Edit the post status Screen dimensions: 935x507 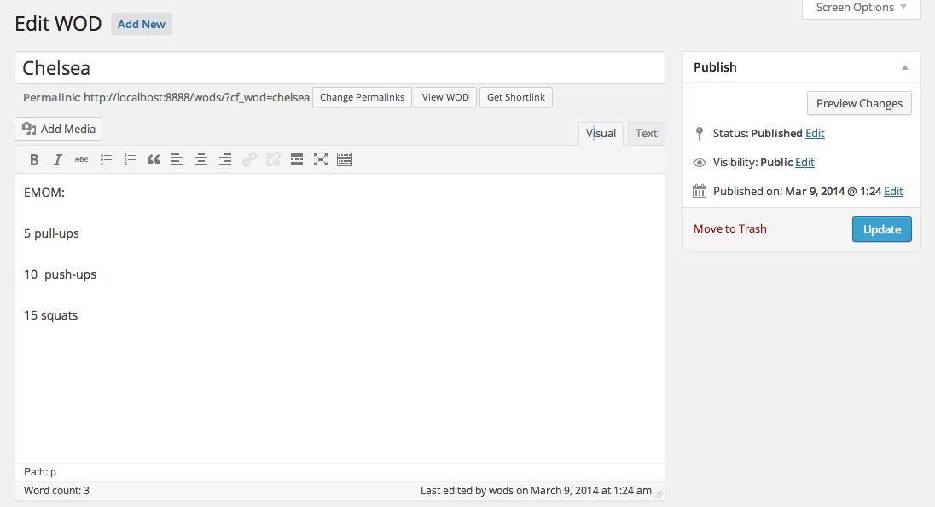click(815, 134)
